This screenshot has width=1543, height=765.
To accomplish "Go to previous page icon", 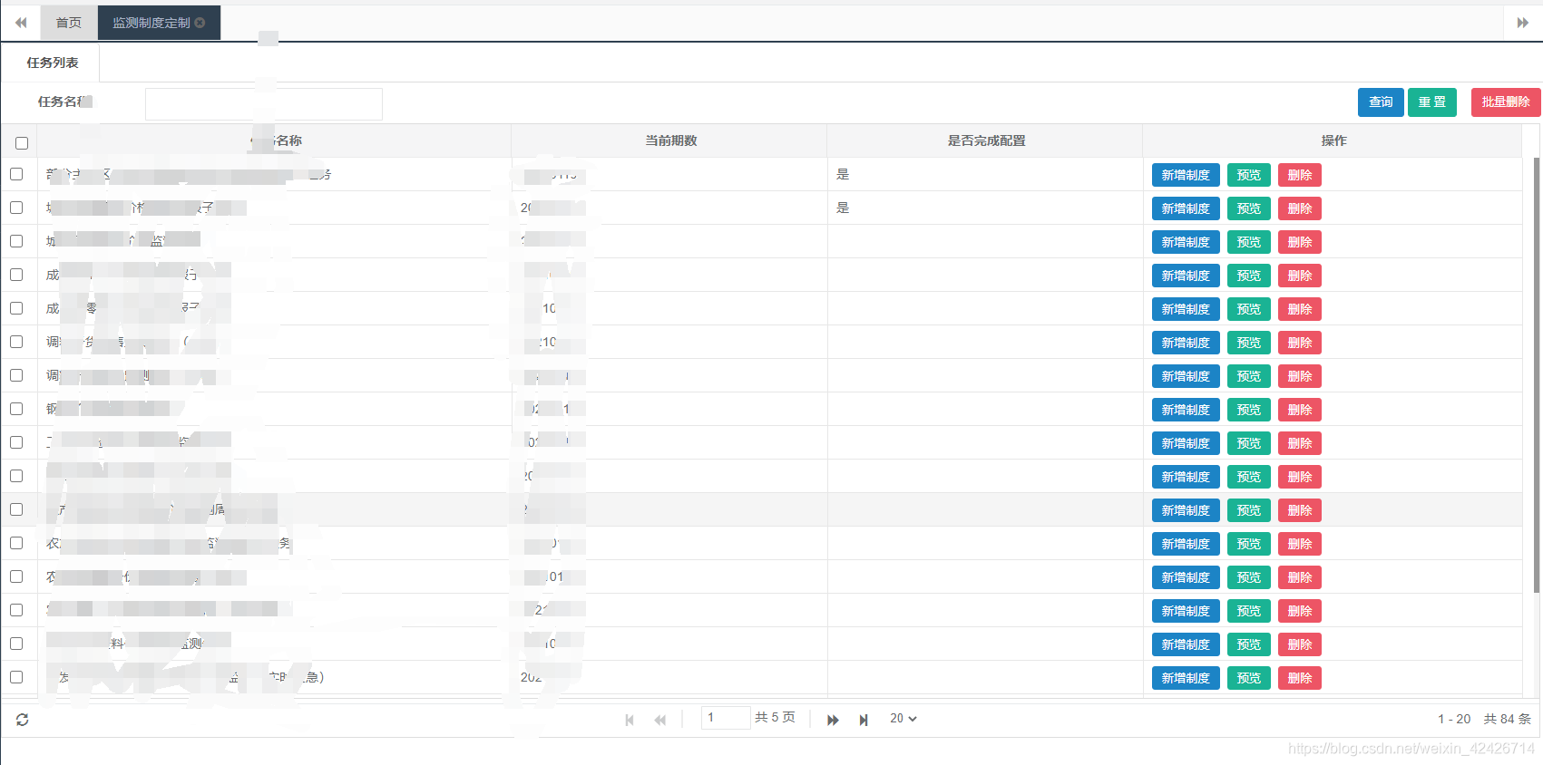I will pos(660,720).
